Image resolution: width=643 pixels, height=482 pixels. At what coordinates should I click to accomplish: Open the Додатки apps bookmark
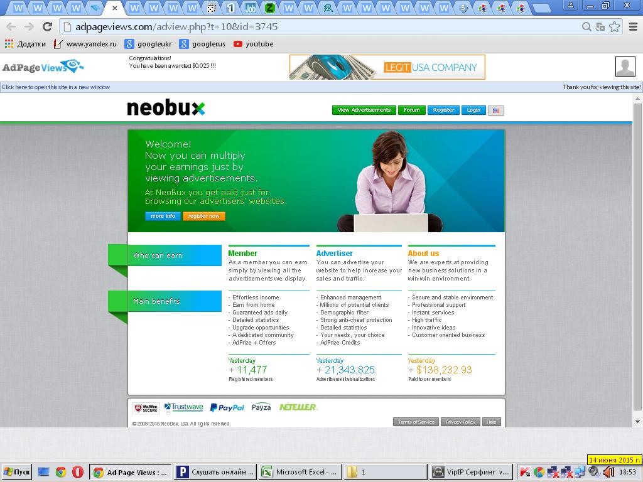click(x=25, y=44)
